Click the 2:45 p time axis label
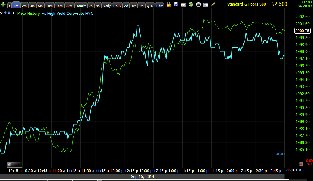Viewport: 313px width, 181px height. (x=276, y=171)
